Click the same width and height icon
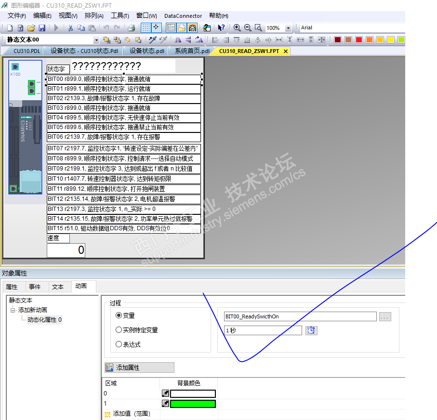The height and width of the screenshot is (420, 437). point(322,40)
